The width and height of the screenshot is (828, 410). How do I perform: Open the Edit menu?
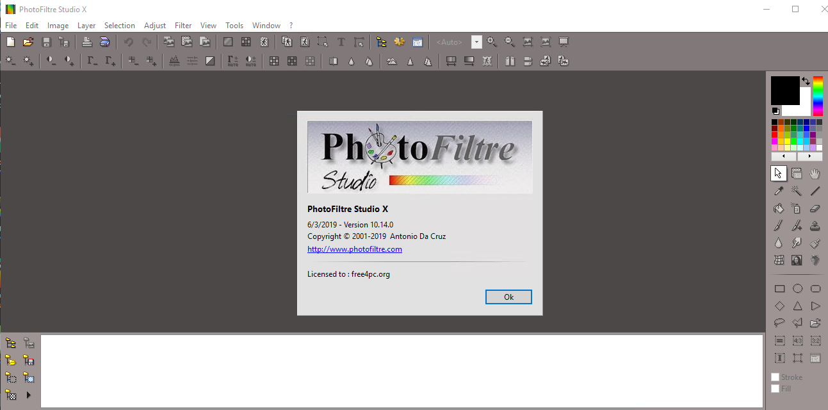32,26
